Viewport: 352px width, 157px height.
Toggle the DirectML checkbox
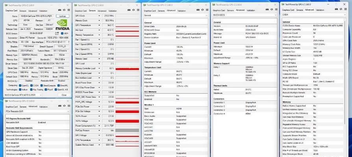tap(59, 86)
